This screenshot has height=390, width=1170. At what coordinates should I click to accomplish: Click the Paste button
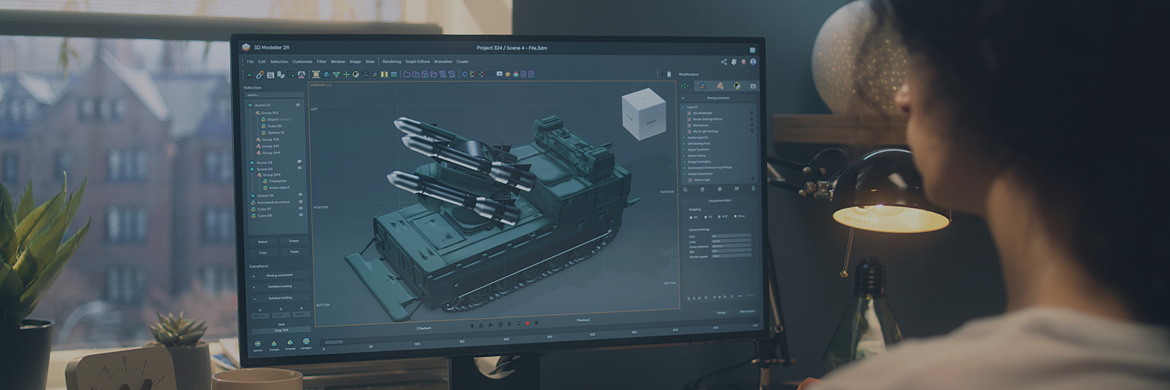click(x=294, y=251)
